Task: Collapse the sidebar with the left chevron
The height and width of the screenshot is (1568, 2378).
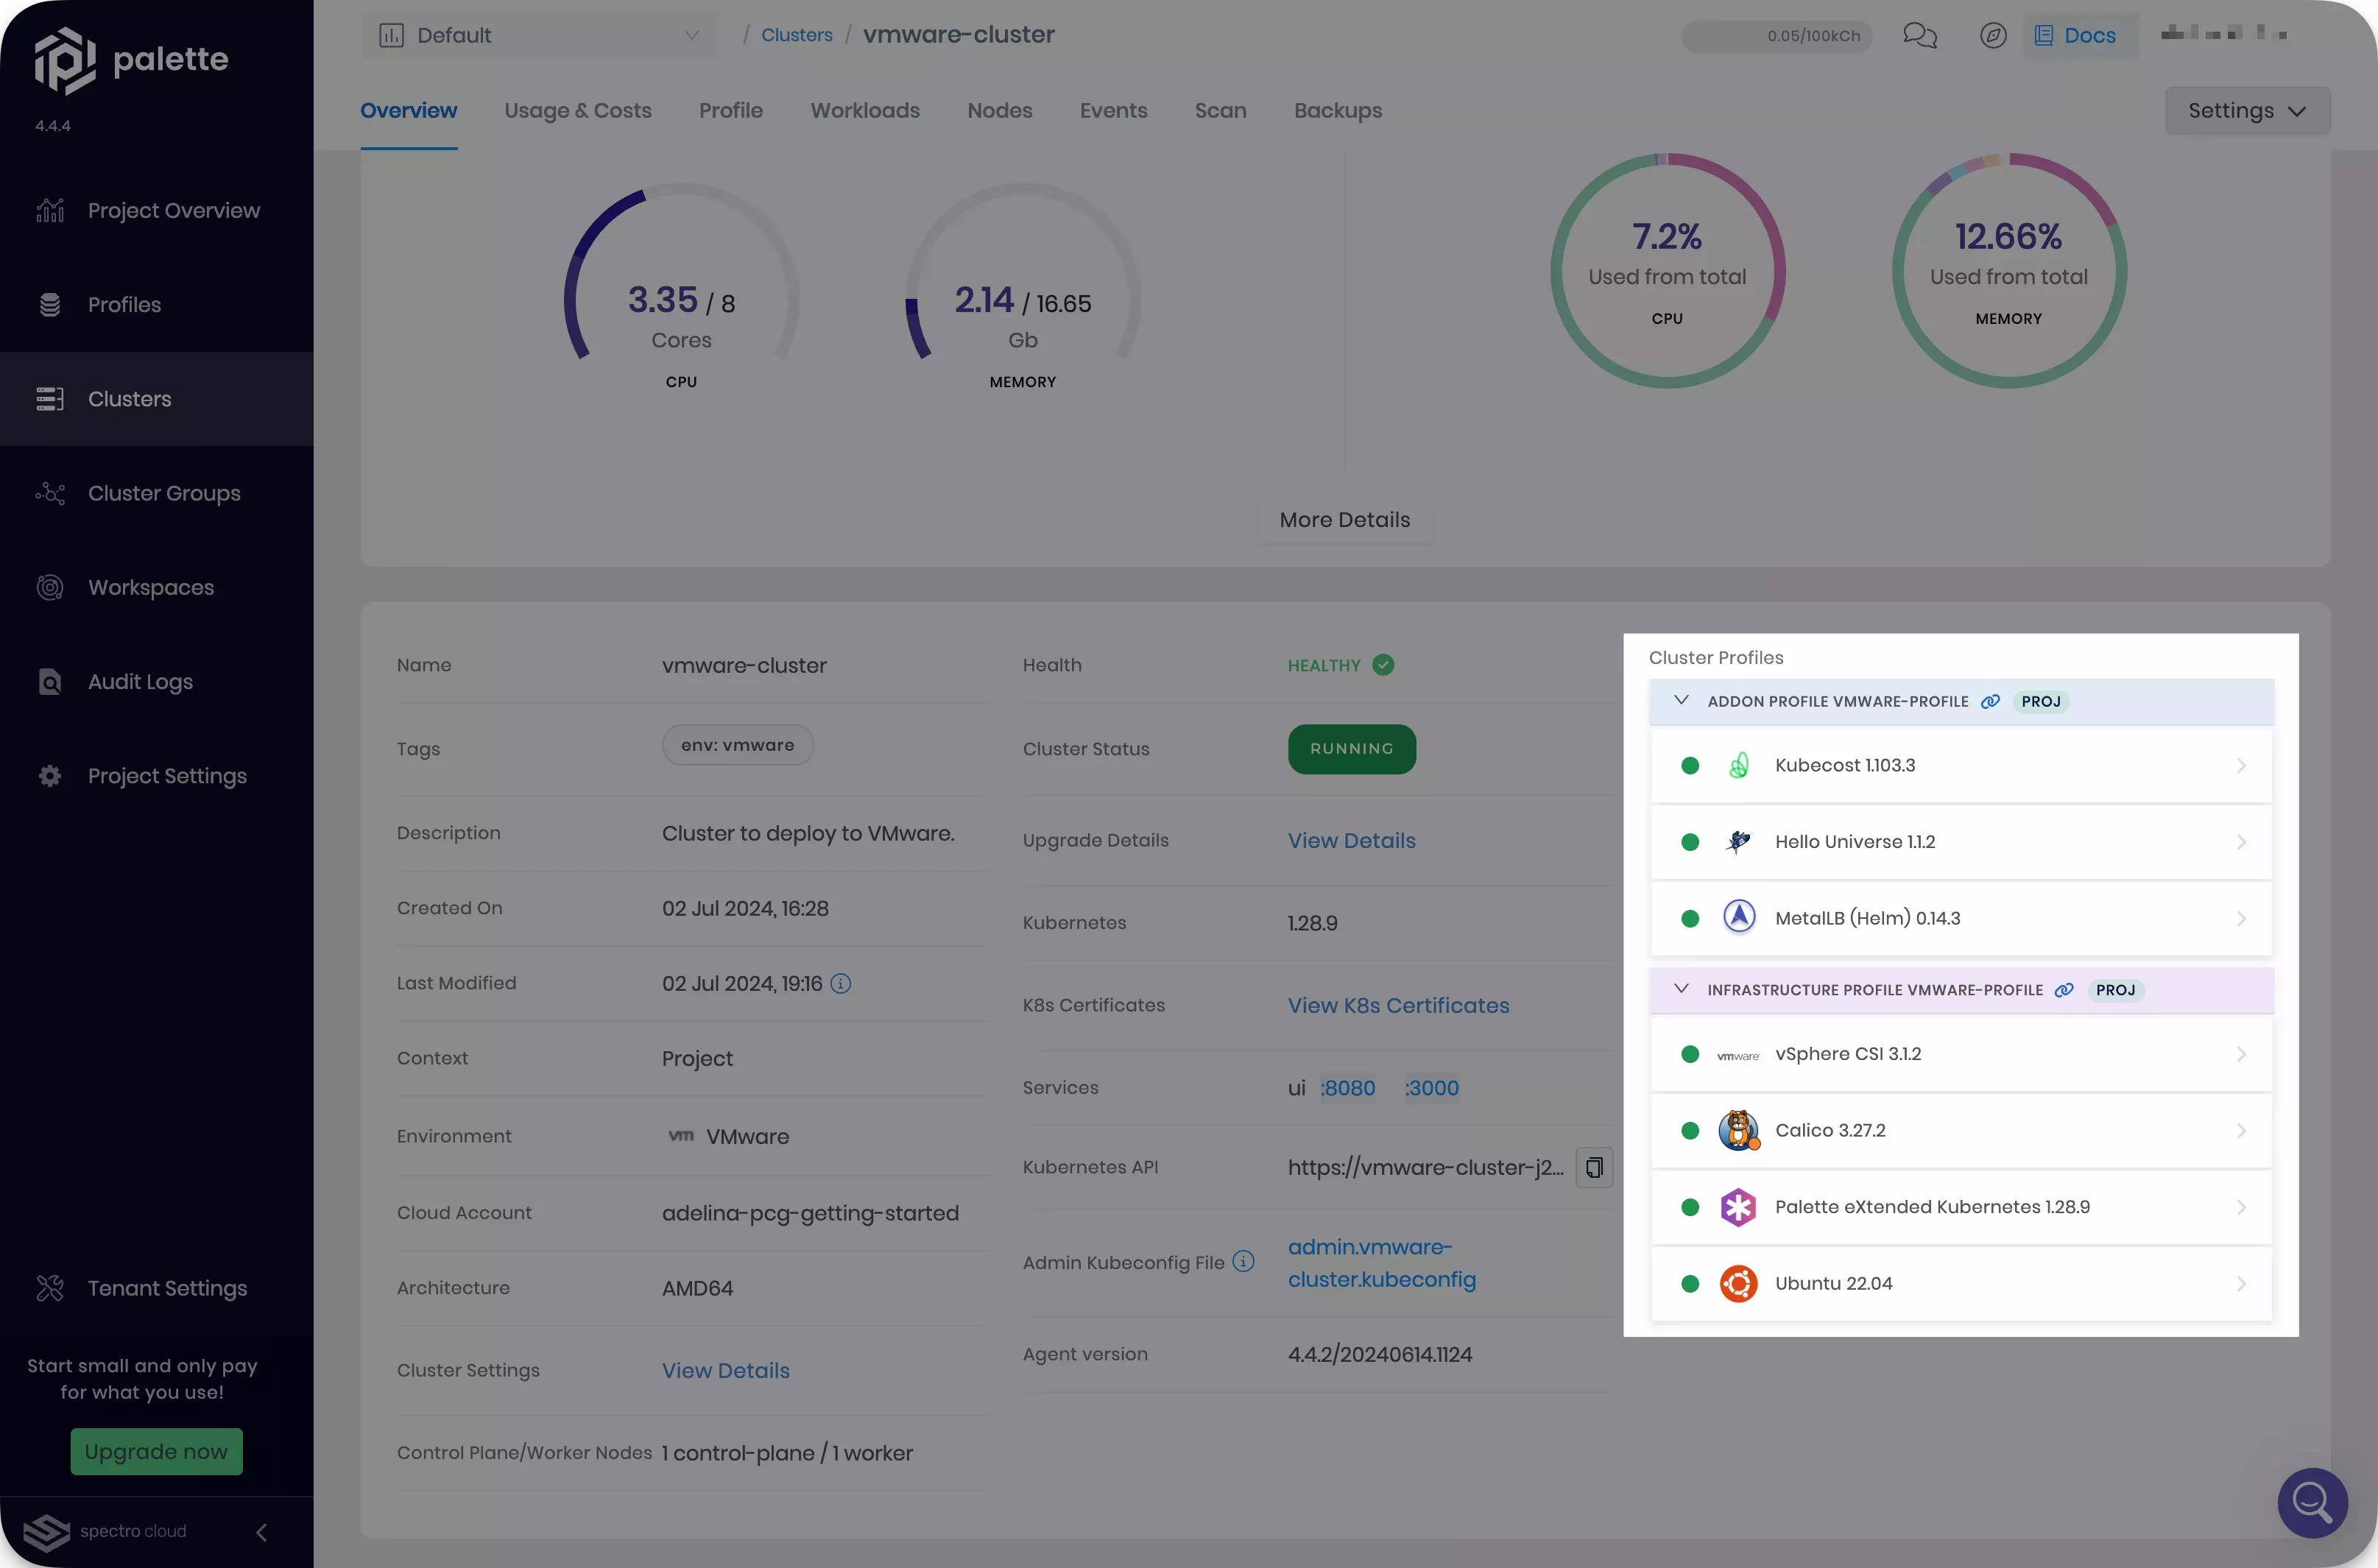Action: point(261,1533)
